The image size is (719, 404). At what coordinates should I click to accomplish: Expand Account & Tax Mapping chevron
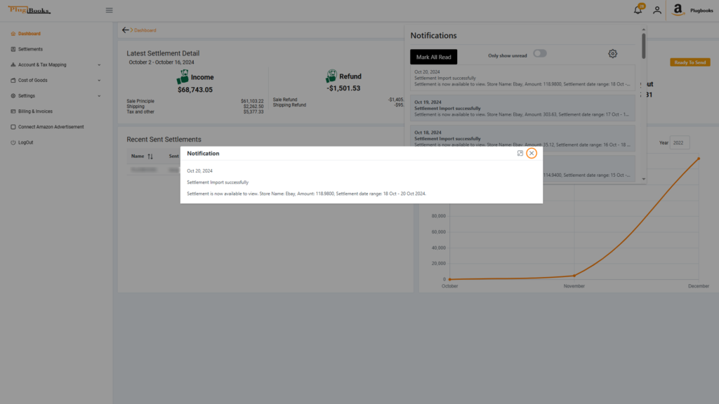(x=99, y=65)
